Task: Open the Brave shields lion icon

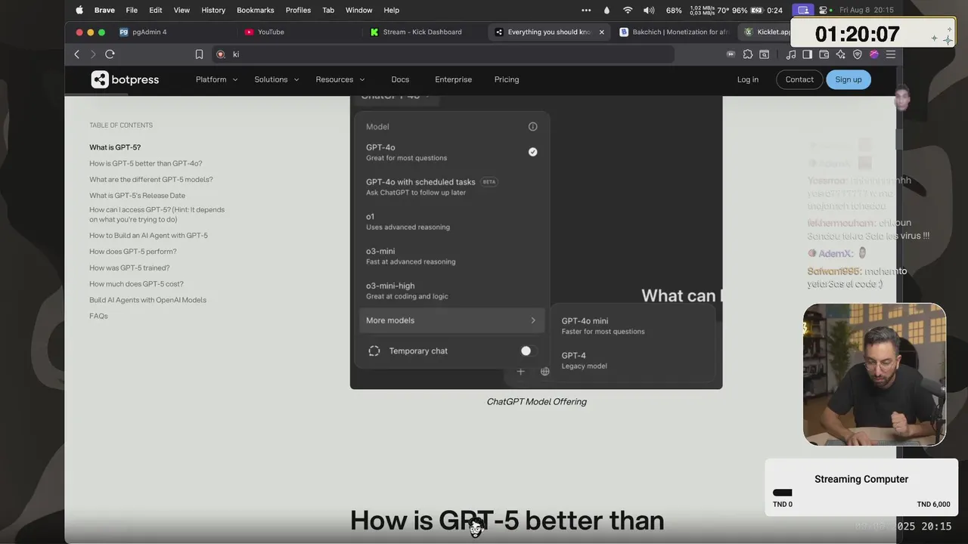Action: click(x=221, y=54)
